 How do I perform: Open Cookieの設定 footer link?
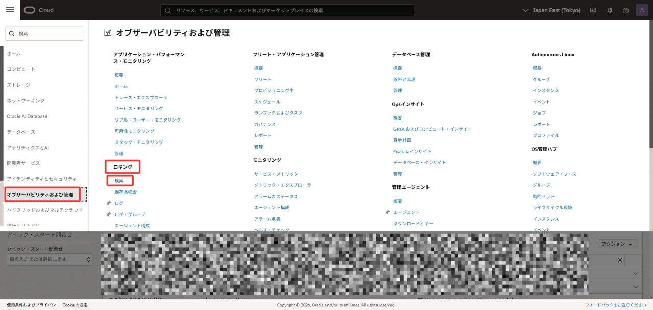point(75,305)
